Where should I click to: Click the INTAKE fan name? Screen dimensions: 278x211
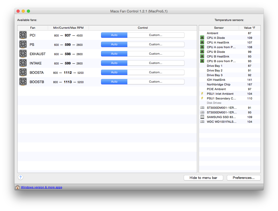tap(35, 63)
